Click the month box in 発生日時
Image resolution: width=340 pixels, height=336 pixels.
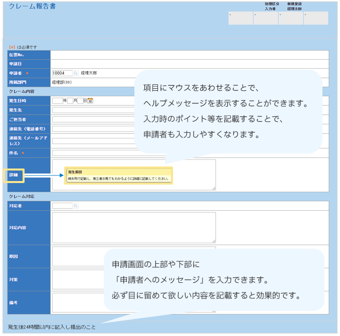pyautogui.click(x=70, y=101)
